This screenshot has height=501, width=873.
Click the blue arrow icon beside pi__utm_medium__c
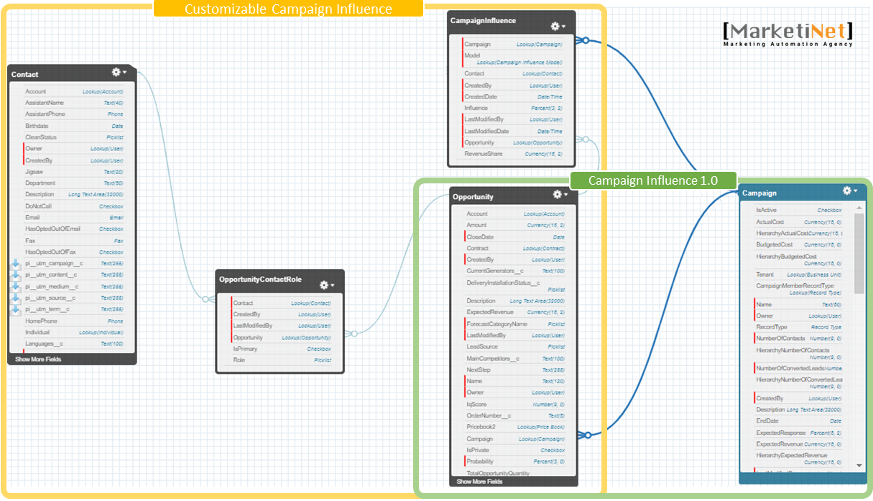click(16, 287)
